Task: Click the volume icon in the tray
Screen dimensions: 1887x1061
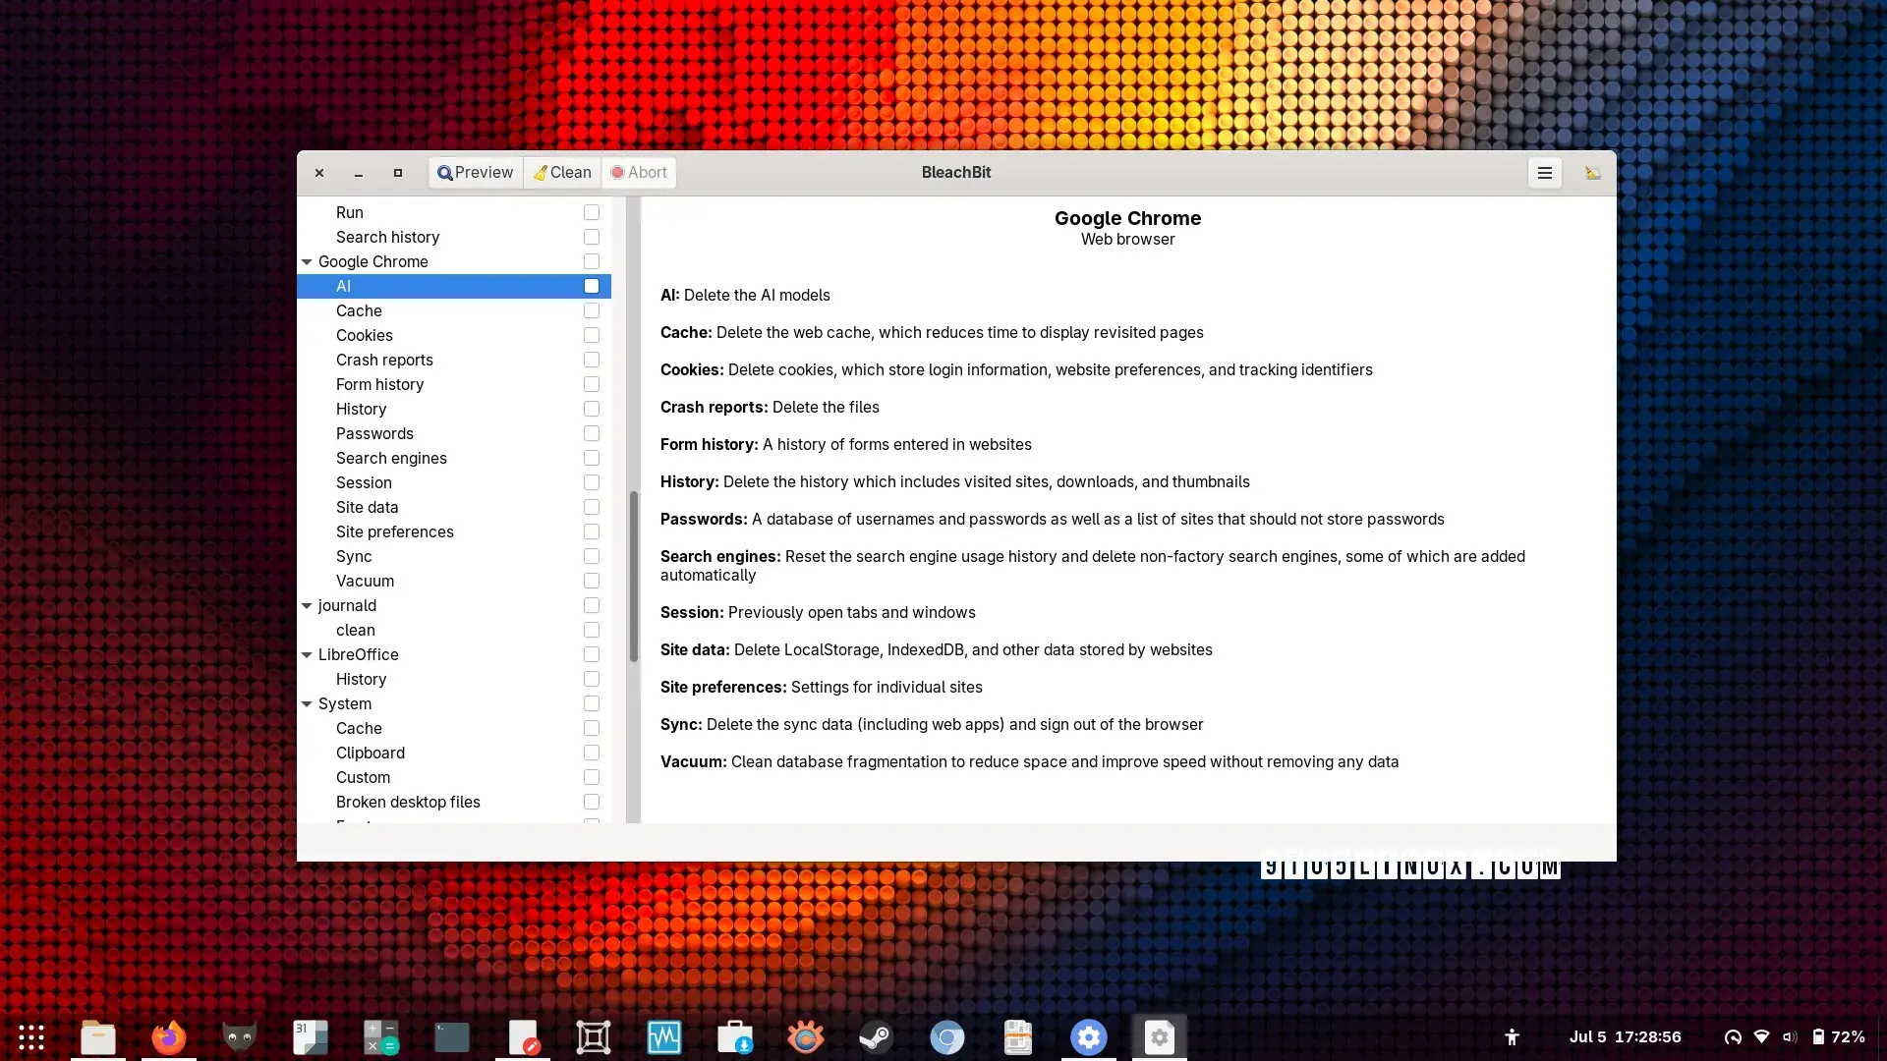Action: click(1790, 1037)
